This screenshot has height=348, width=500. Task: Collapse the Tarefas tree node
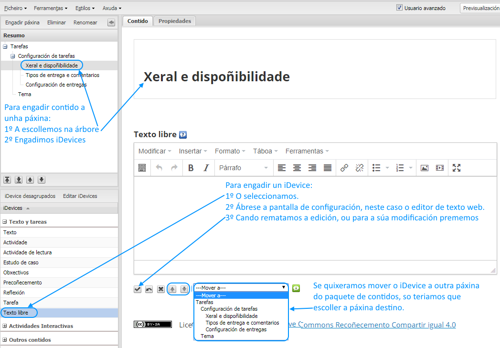click(x=5, y=46)
